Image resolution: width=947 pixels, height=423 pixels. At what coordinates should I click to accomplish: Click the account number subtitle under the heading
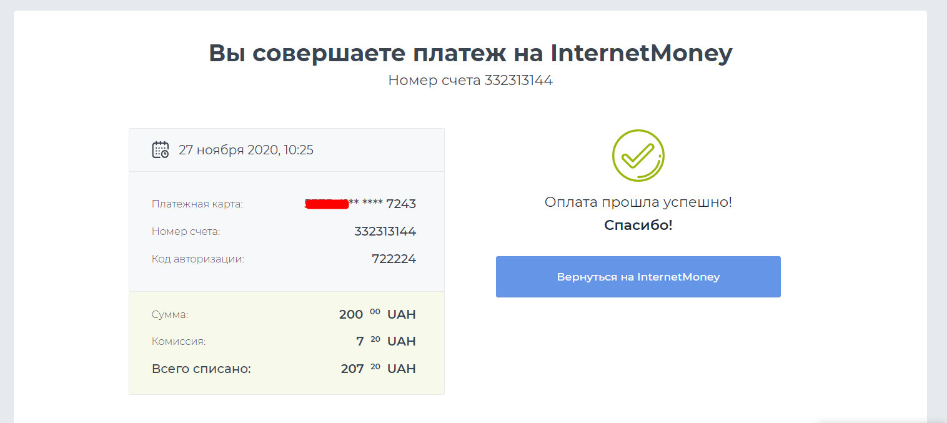coord(470,81)
